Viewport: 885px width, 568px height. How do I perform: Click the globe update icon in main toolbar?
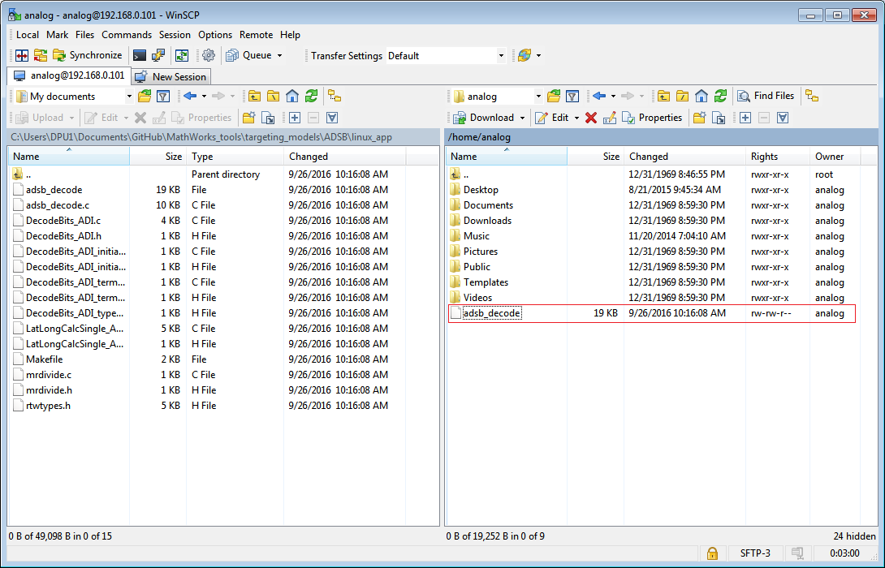(x=525, y=55)
